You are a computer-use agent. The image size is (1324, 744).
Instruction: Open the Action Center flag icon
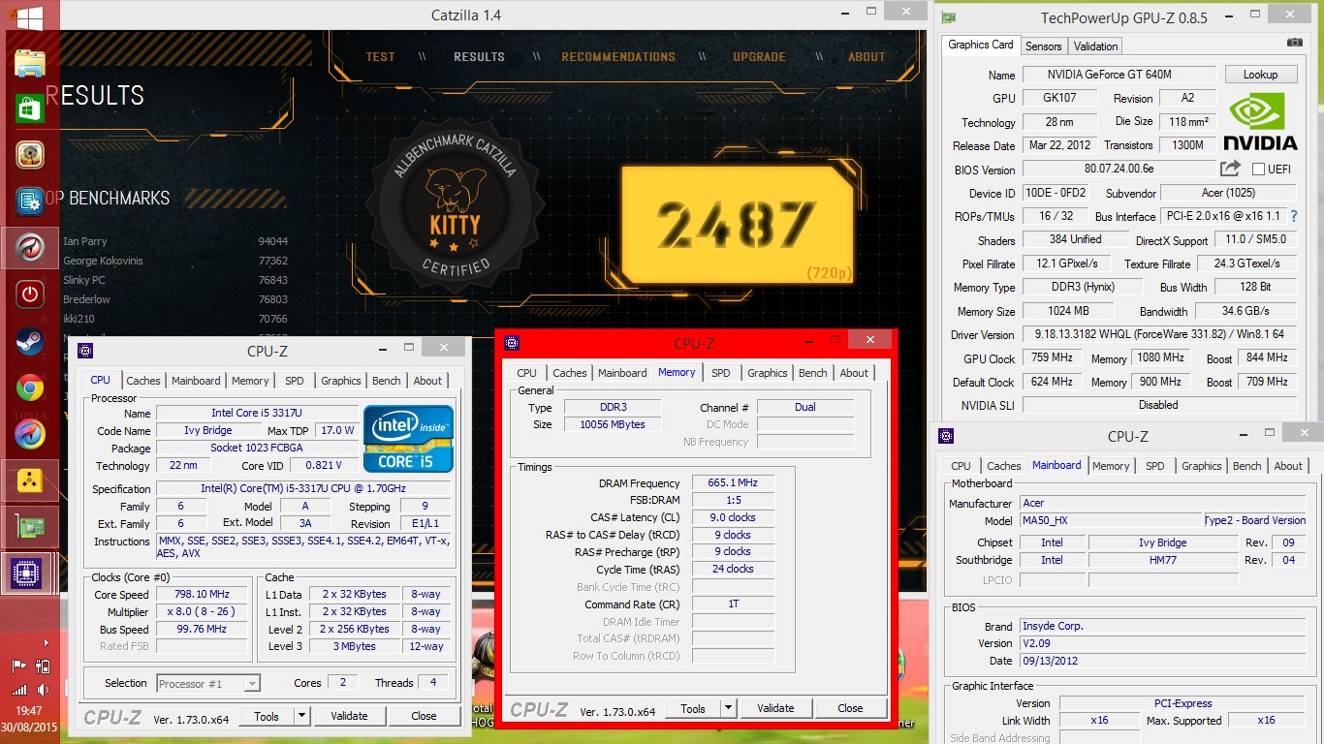pos(18,666)
